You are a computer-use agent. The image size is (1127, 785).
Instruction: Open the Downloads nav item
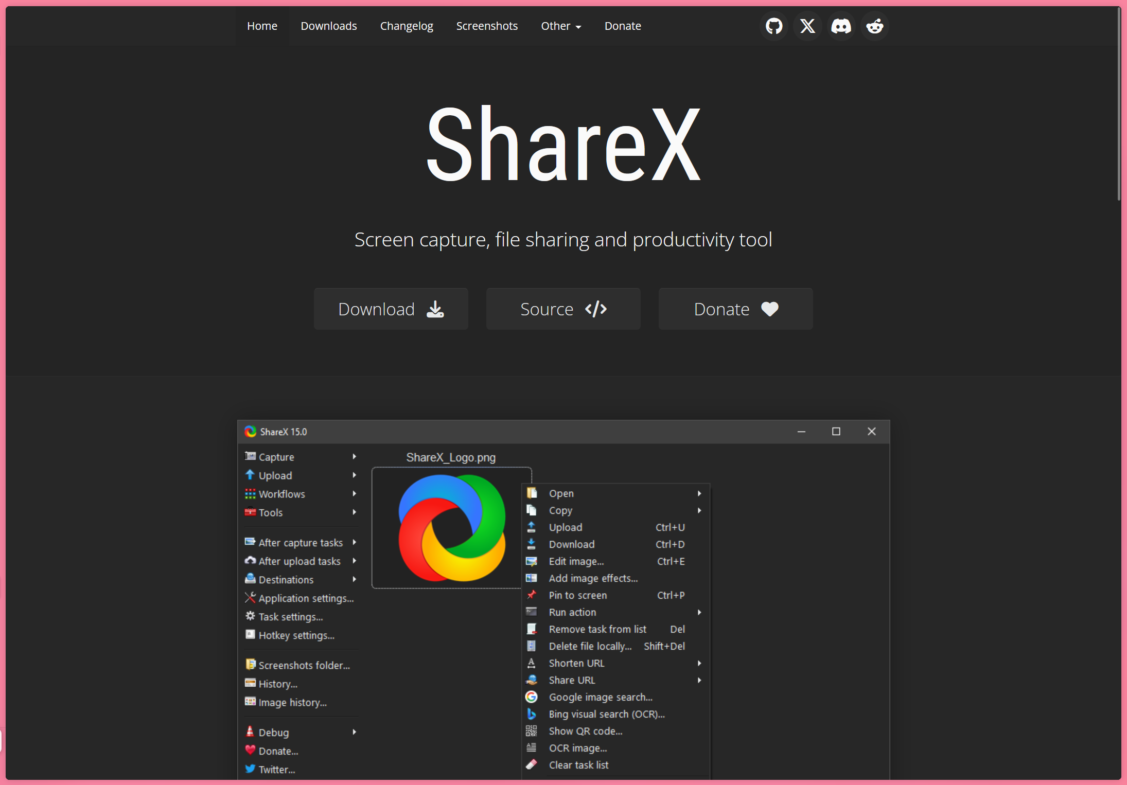[x=328, y=26]
